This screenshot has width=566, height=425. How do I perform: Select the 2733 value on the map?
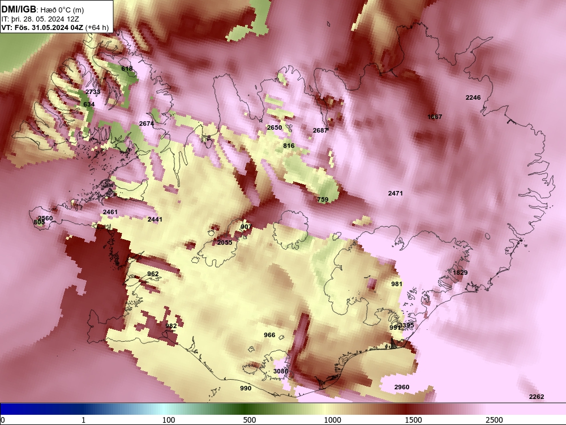coord(93,92)
